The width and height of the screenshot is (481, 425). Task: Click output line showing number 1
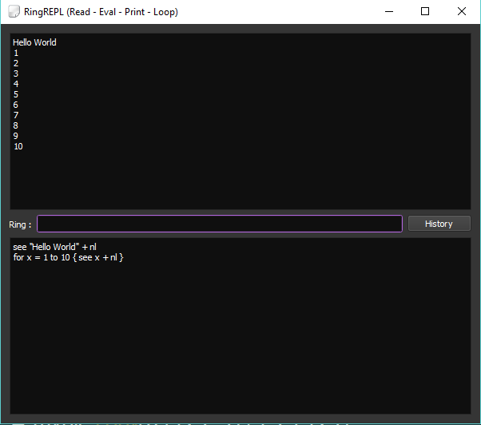(16, 53)
